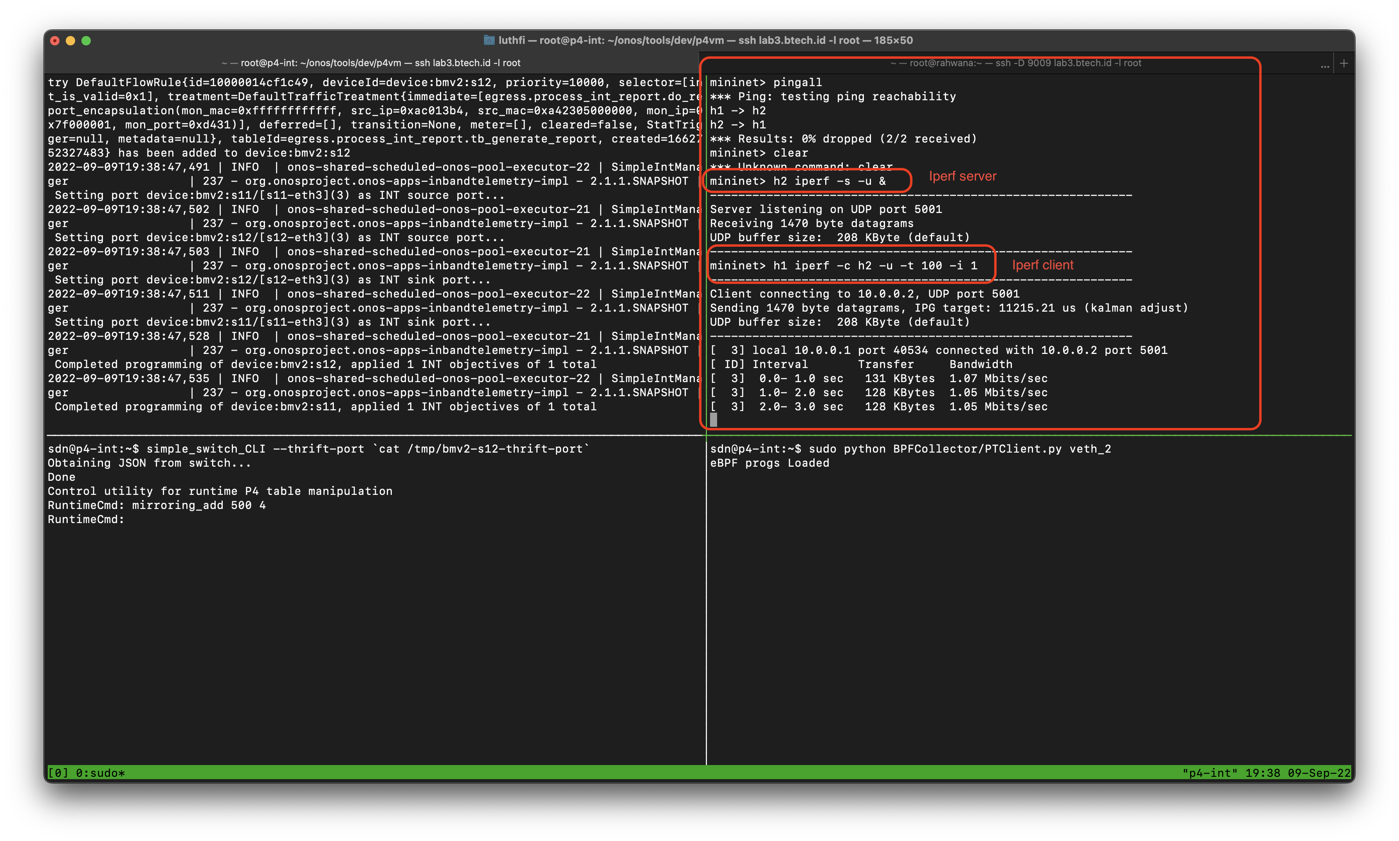Open a new terminal tab with the plus button
Viewport: 1399px width, 841px height.
1343,63
